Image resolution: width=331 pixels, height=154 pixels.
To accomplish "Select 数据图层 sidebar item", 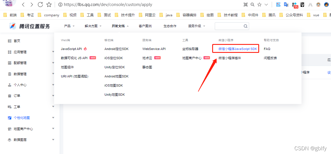I will point(20,140).
